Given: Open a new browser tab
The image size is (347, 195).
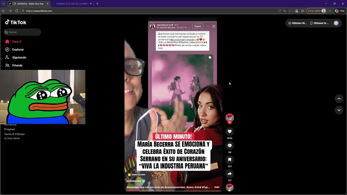Looking at the screenshot, I should point(97,4).
